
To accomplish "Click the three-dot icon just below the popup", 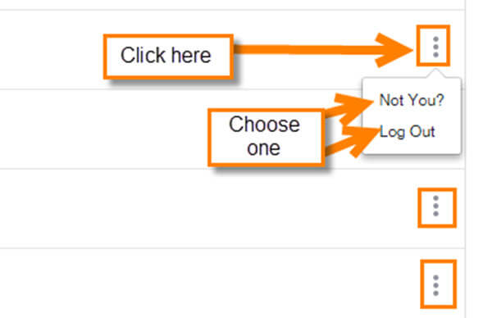I will [x=435, y=206].
